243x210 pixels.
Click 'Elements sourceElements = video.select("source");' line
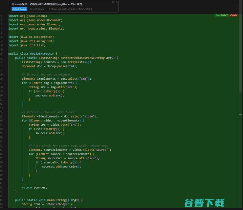(70, 150)
